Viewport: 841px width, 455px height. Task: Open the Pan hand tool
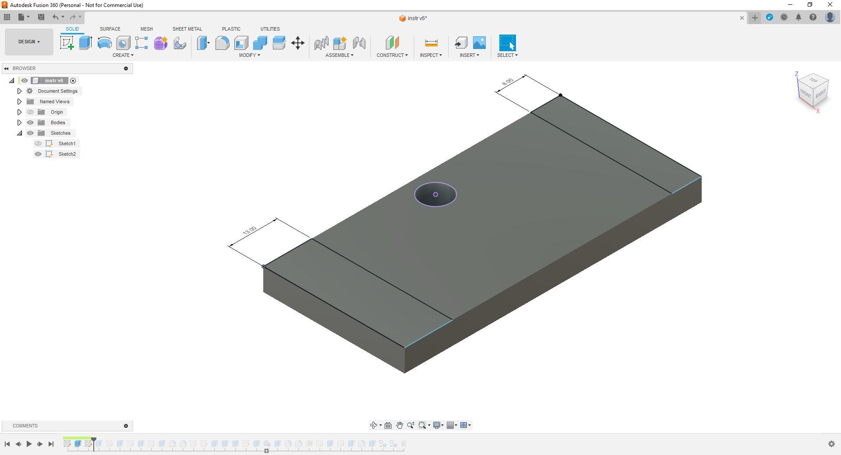399,425
